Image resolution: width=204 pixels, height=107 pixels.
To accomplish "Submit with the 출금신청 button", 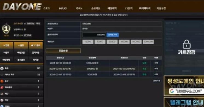I will [x=63, y=51].
